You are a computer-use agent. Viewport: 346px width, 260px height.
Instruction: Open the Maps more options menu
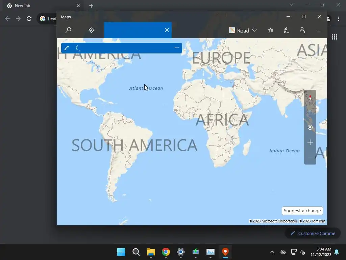pyautogui.click(x=319, y=30)
